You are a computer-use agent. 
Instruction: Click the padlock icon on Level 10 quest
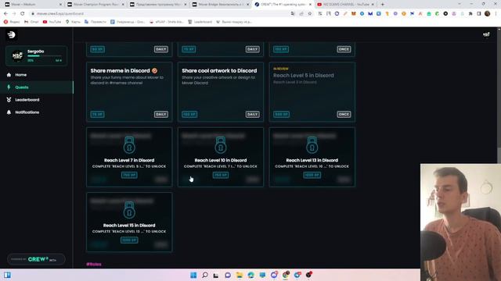(x=221, y=145)
